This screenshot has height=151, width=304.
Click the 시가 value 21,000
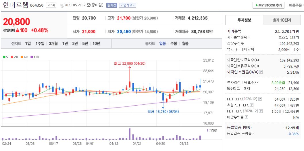point(89,31)
